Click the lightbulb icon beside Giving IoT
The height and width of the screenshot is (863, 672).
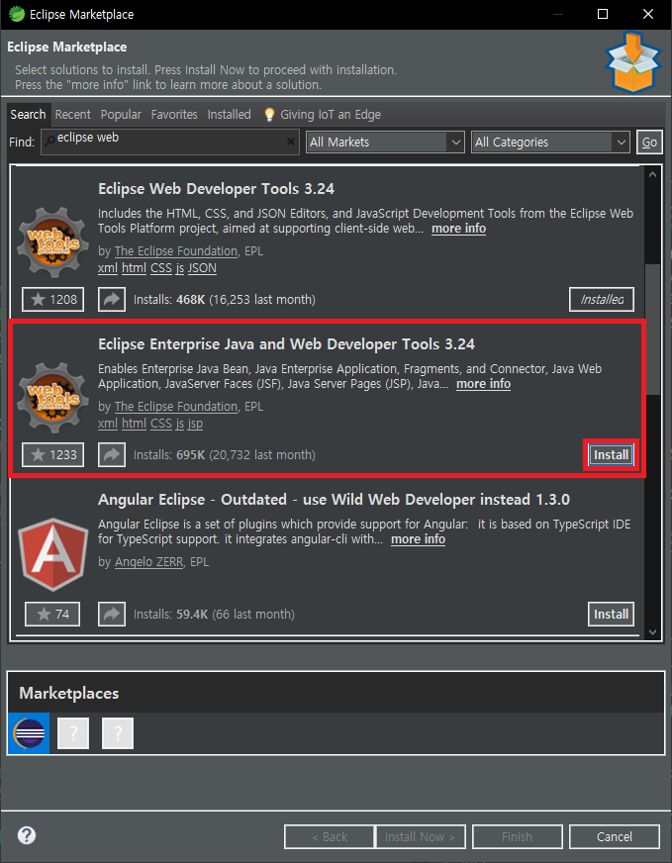269,115
